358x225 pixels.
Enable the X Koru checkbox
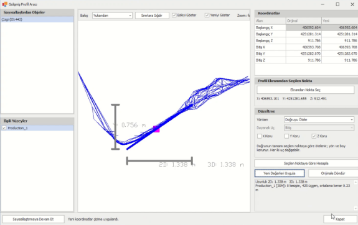click(259, 136)
